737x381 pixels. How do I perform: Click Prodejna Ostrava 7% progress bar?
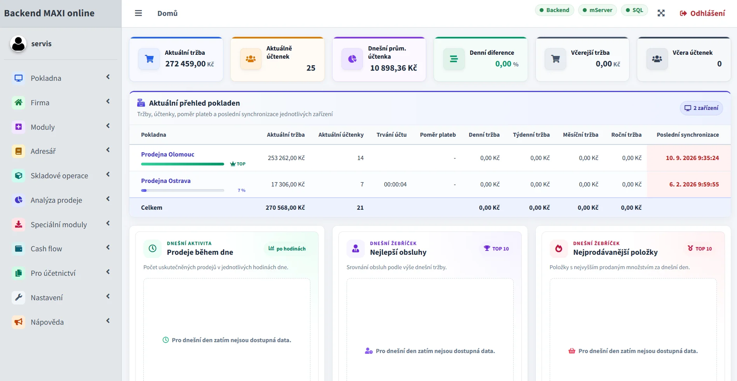[x=183, y=190]
